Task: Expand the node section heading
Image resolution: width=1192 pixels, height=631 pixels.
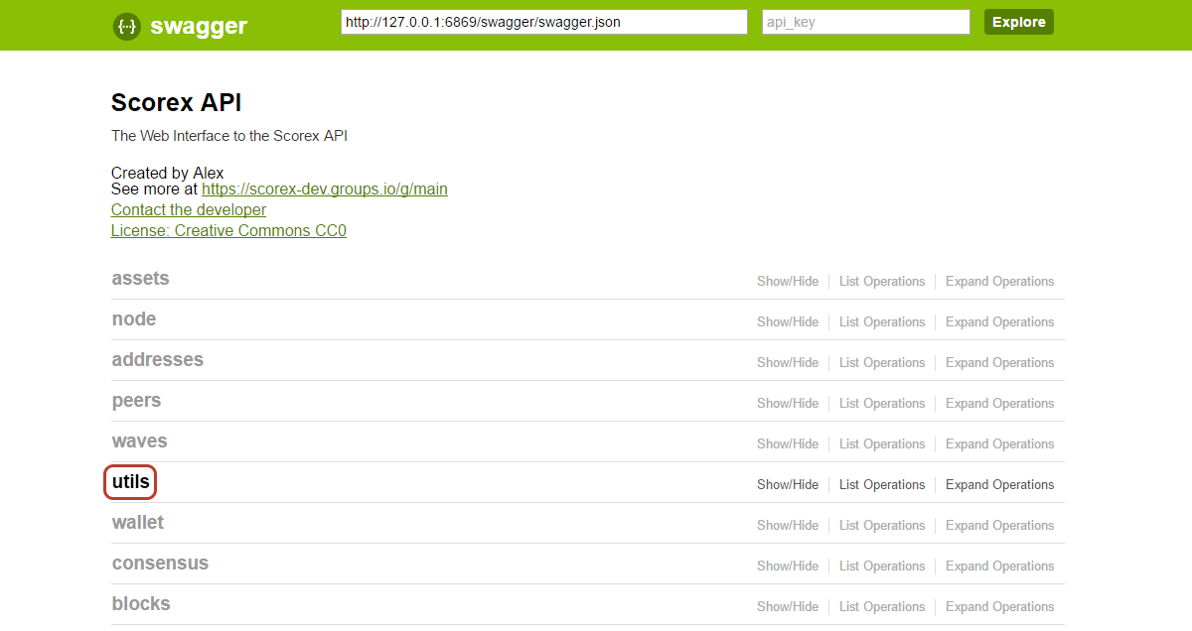Action: pyautogui.click(x=134, y=318)
